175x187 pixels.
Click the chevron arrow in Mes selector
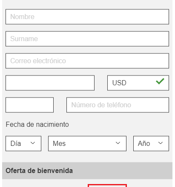click(118, 143)
